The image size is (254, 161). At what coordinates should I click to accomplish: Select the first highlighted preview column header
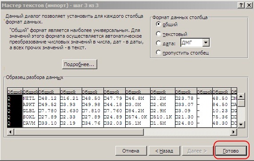[x=15, y=92]
